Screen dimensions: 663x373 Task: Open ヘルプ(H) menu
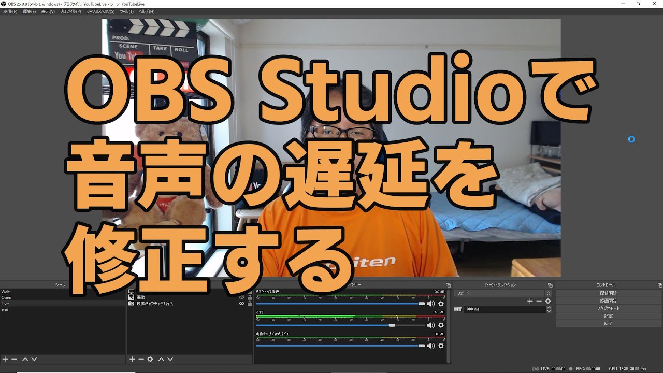(147, 11)
